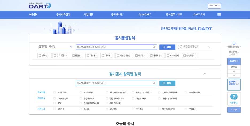Check 사업의 내용 item
The height and width of the screenshot is (126, 250).
pyautogui.click(x=81, y=92)
